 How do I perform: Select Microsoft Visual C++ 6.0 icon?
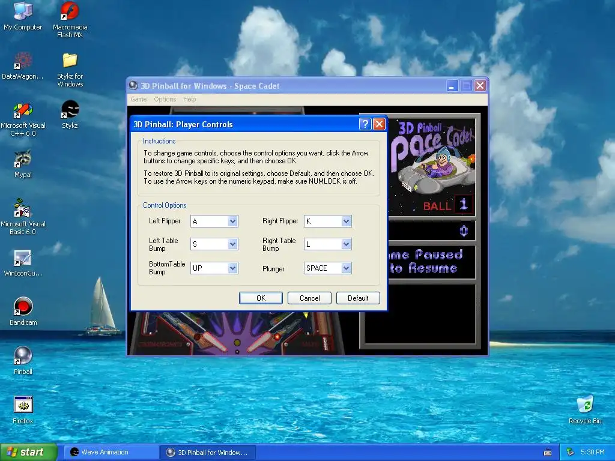(23, 119)
